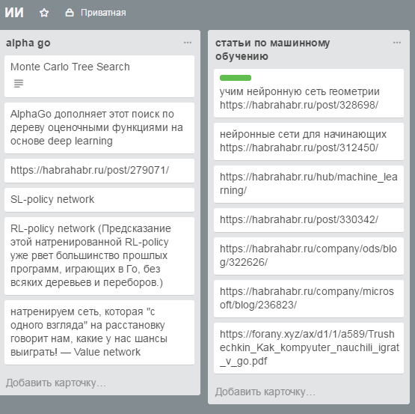
Task: Click the green label on the геометрии card
Action: (x=236, y=78)
